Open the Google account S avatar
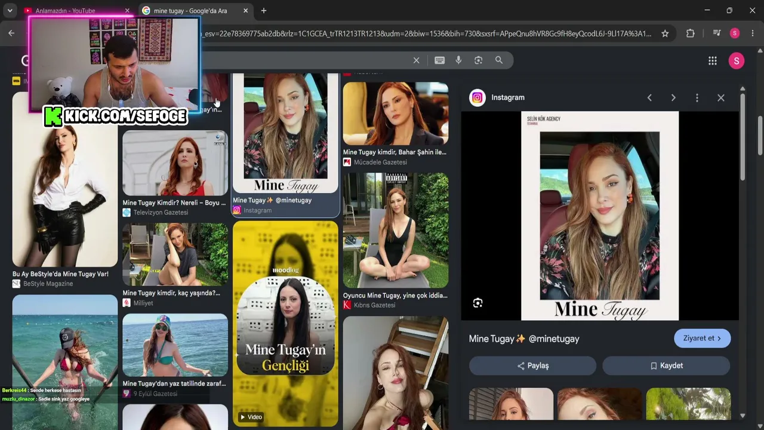This screenshot has width=764, height=430. pyautogui.click(x=737, y=61)
